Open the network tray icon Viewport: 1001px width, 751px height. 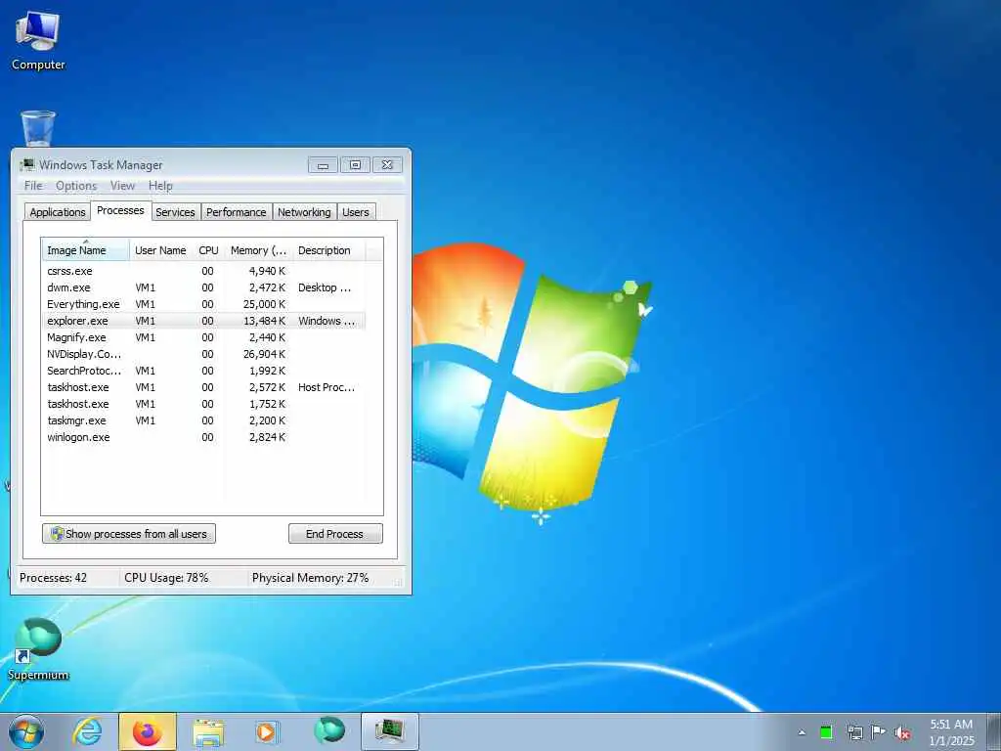(854, 732)
